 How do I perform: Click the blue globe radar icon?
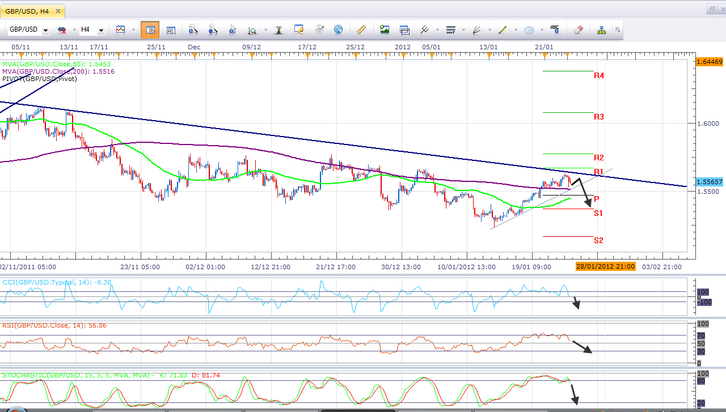pos(339,29)
